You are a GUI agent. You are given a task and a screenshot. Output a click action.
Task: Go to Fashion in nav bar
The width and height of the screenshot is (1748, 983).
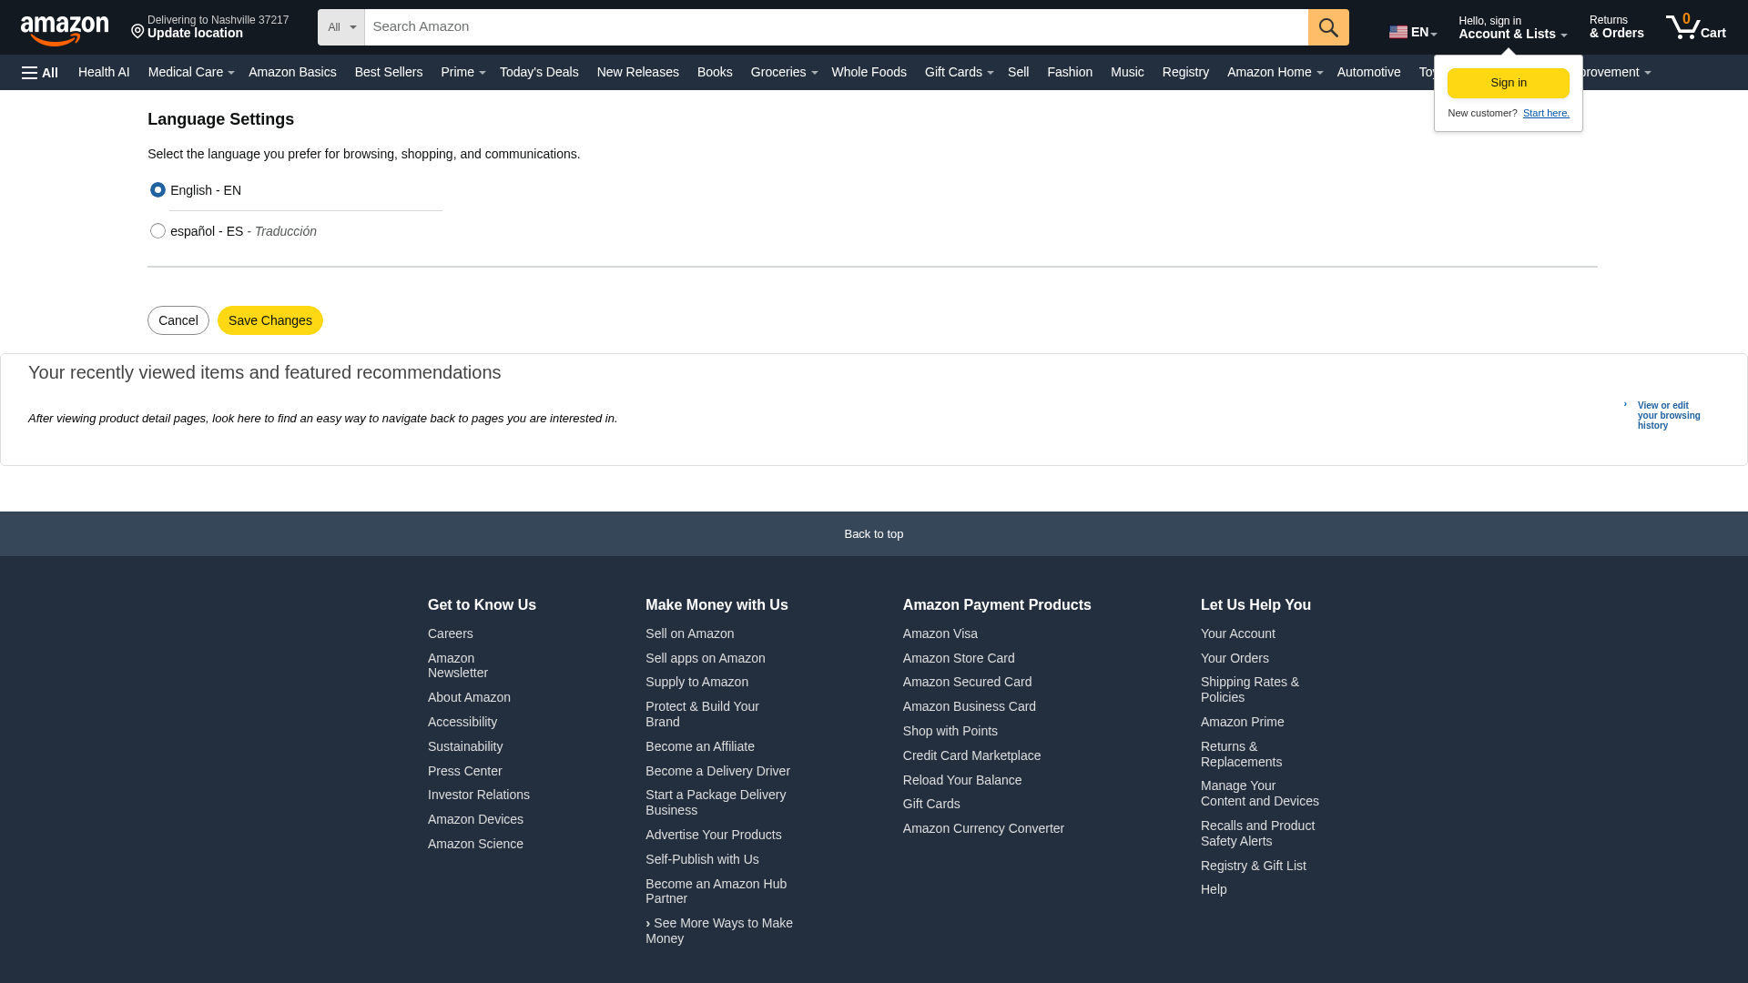coord(1070,72)
